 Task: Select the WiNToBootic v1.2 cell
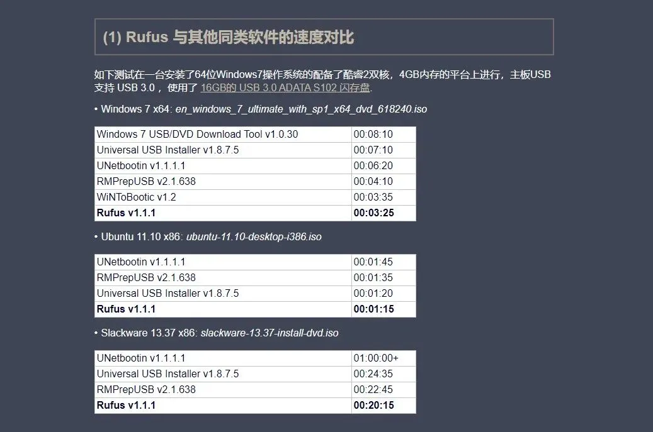223,197
